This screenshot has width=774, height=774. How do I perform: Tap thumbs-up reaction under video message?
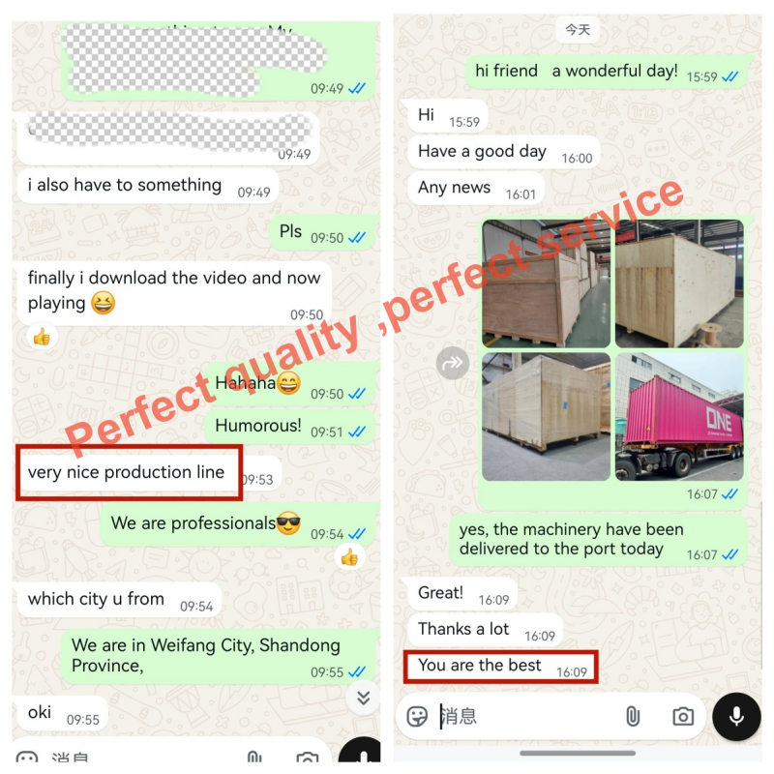click(42, 338)
